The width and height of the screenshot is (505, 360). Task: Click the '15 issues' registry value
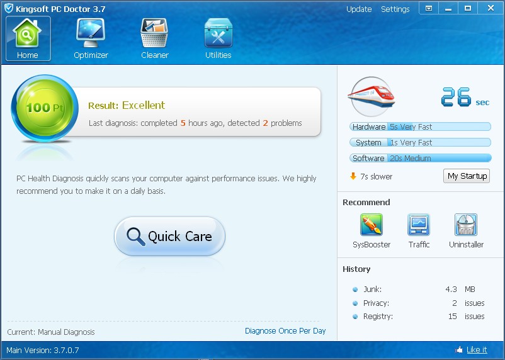pos(466,316)
